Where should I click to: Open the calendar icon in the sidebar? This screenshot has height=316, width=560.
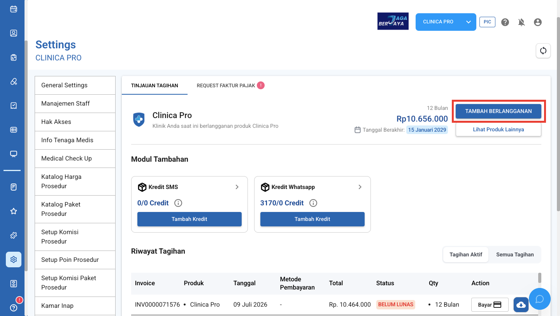(14, 9)
